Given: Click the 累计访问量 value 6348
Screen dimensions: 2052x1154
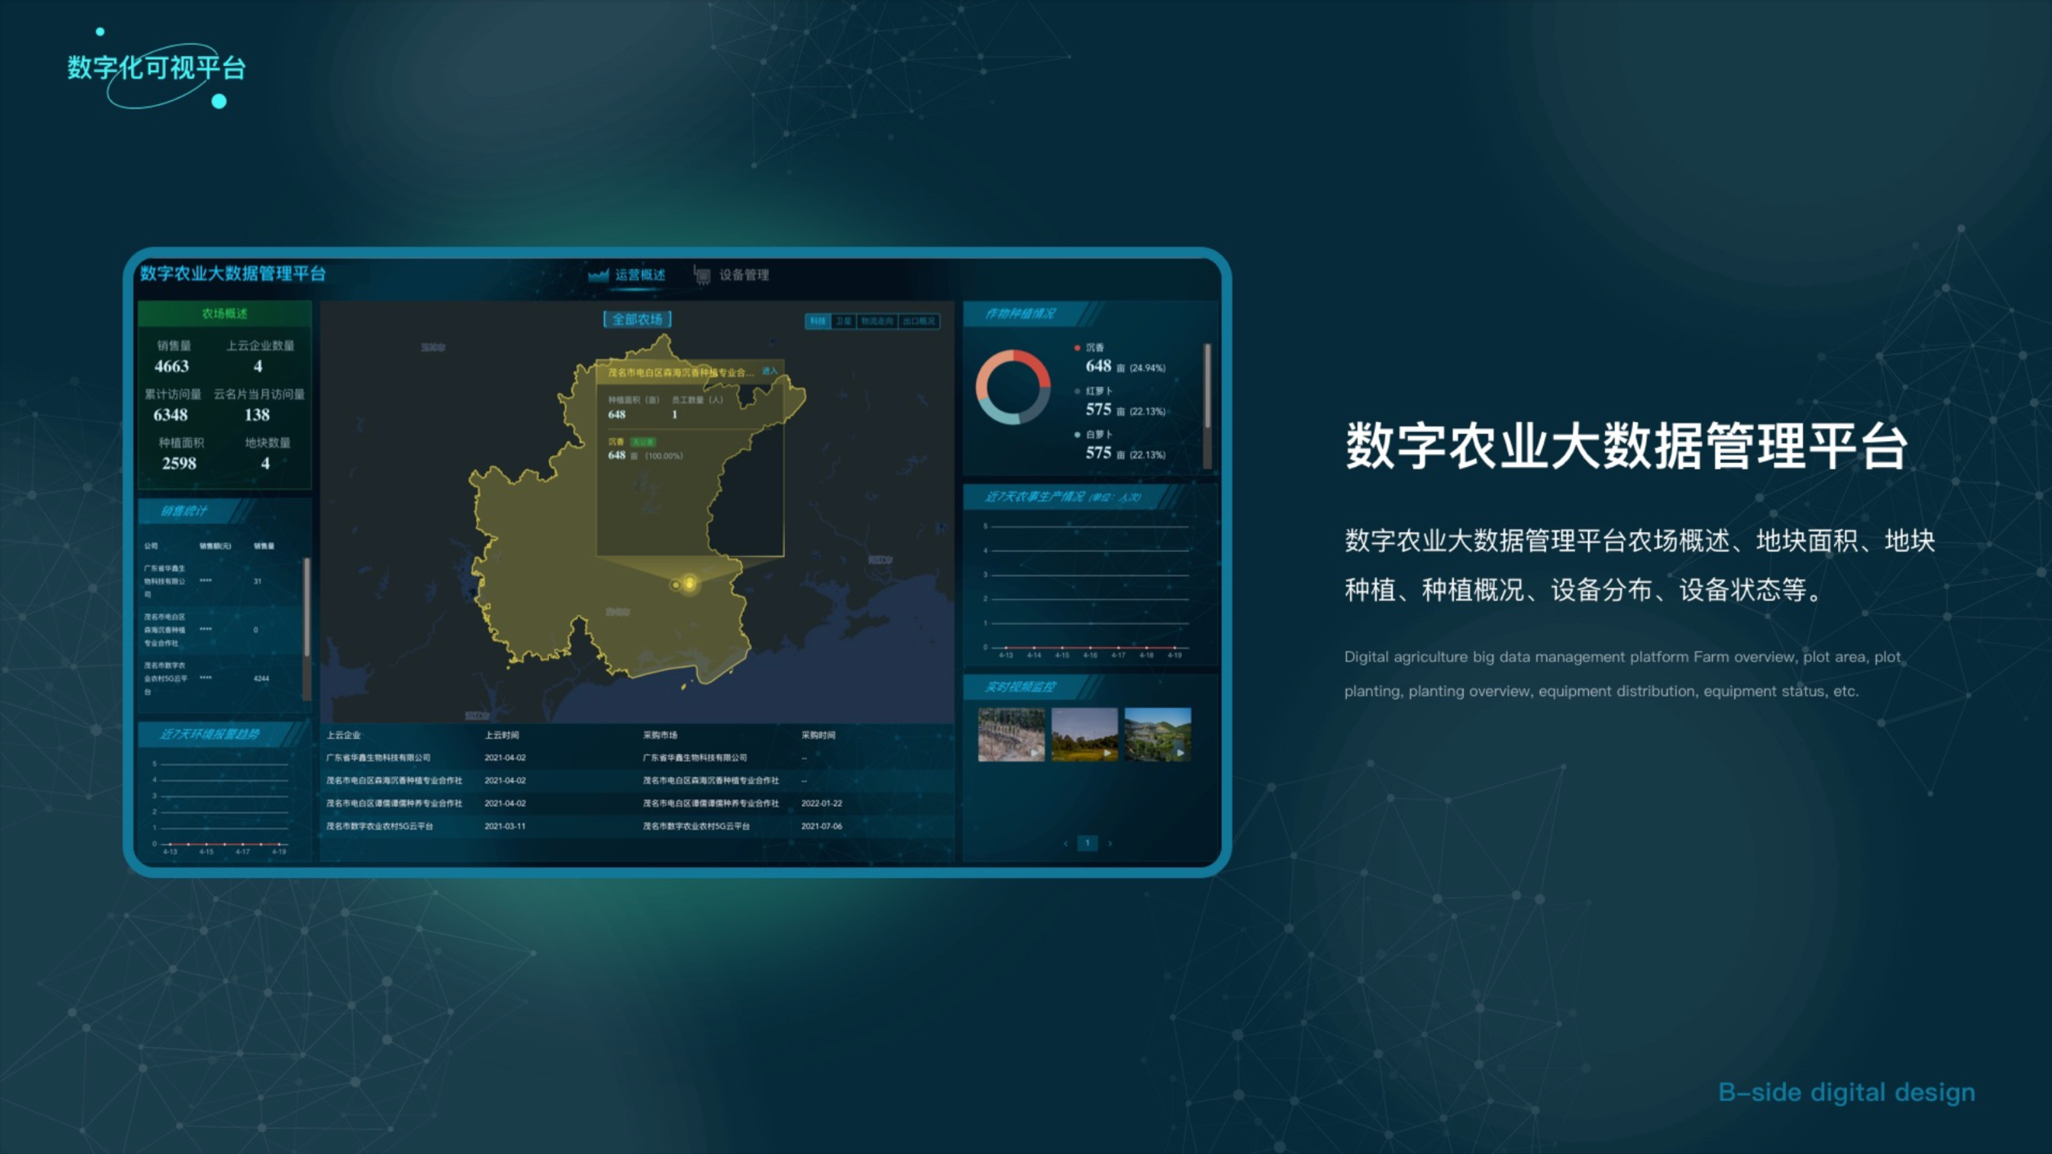Looking at the screenshot, I should click(170, 415).
